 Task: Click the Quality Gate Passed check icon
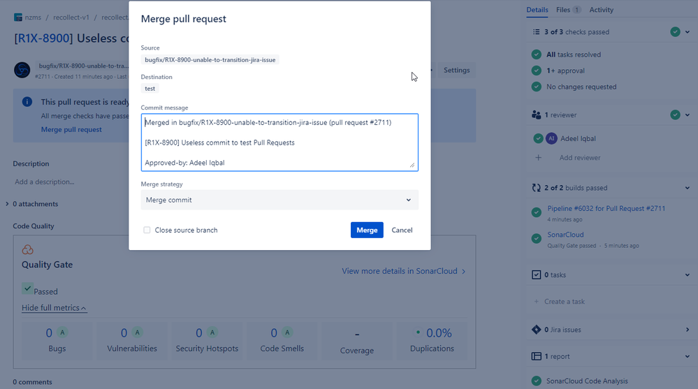tap(27, 288)
